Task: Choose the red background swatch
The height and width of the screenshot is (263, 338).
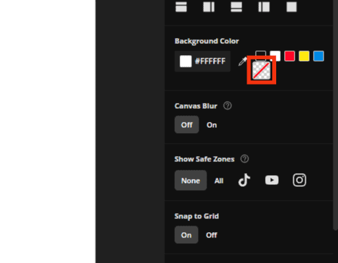Action: click(x=289, y=56)
